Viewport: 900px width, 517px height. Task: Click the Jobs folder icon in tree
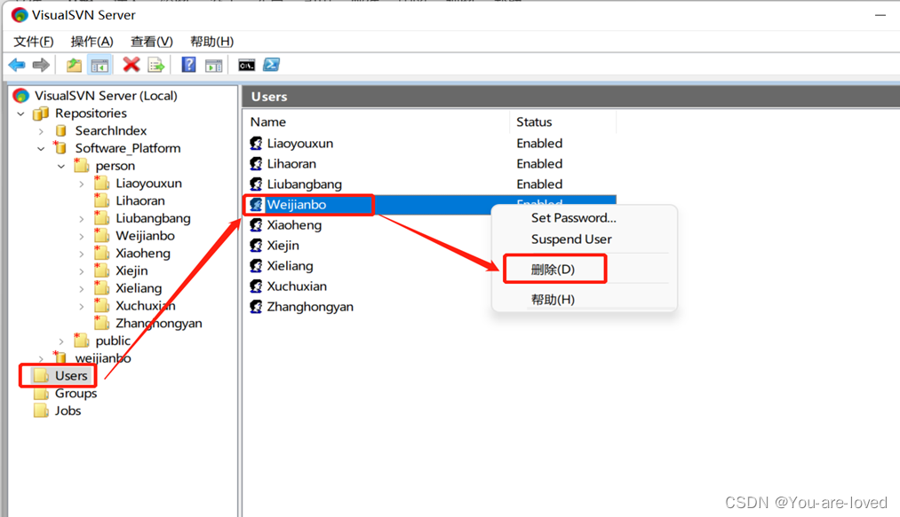coord(41,411)
